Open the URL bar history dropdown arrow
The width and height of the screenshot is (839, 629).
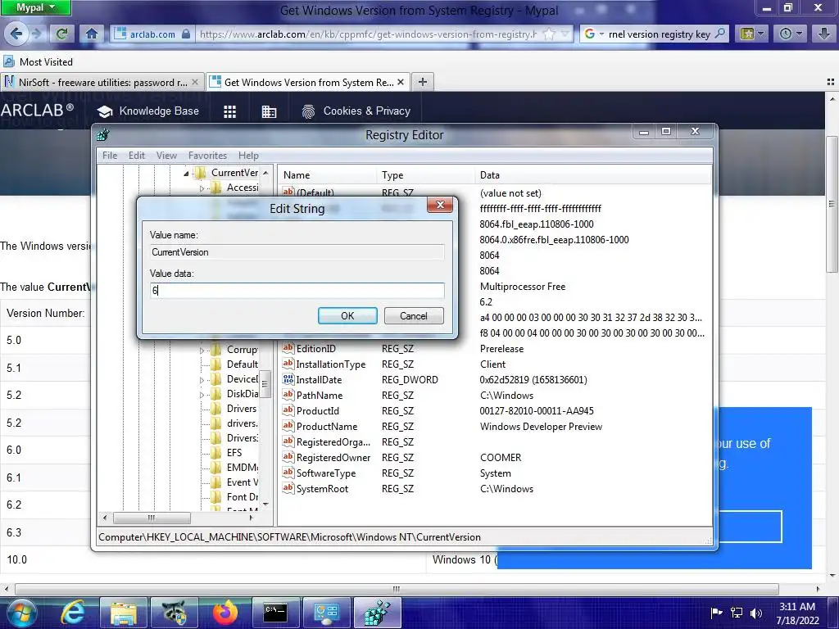tap(565, 34)
